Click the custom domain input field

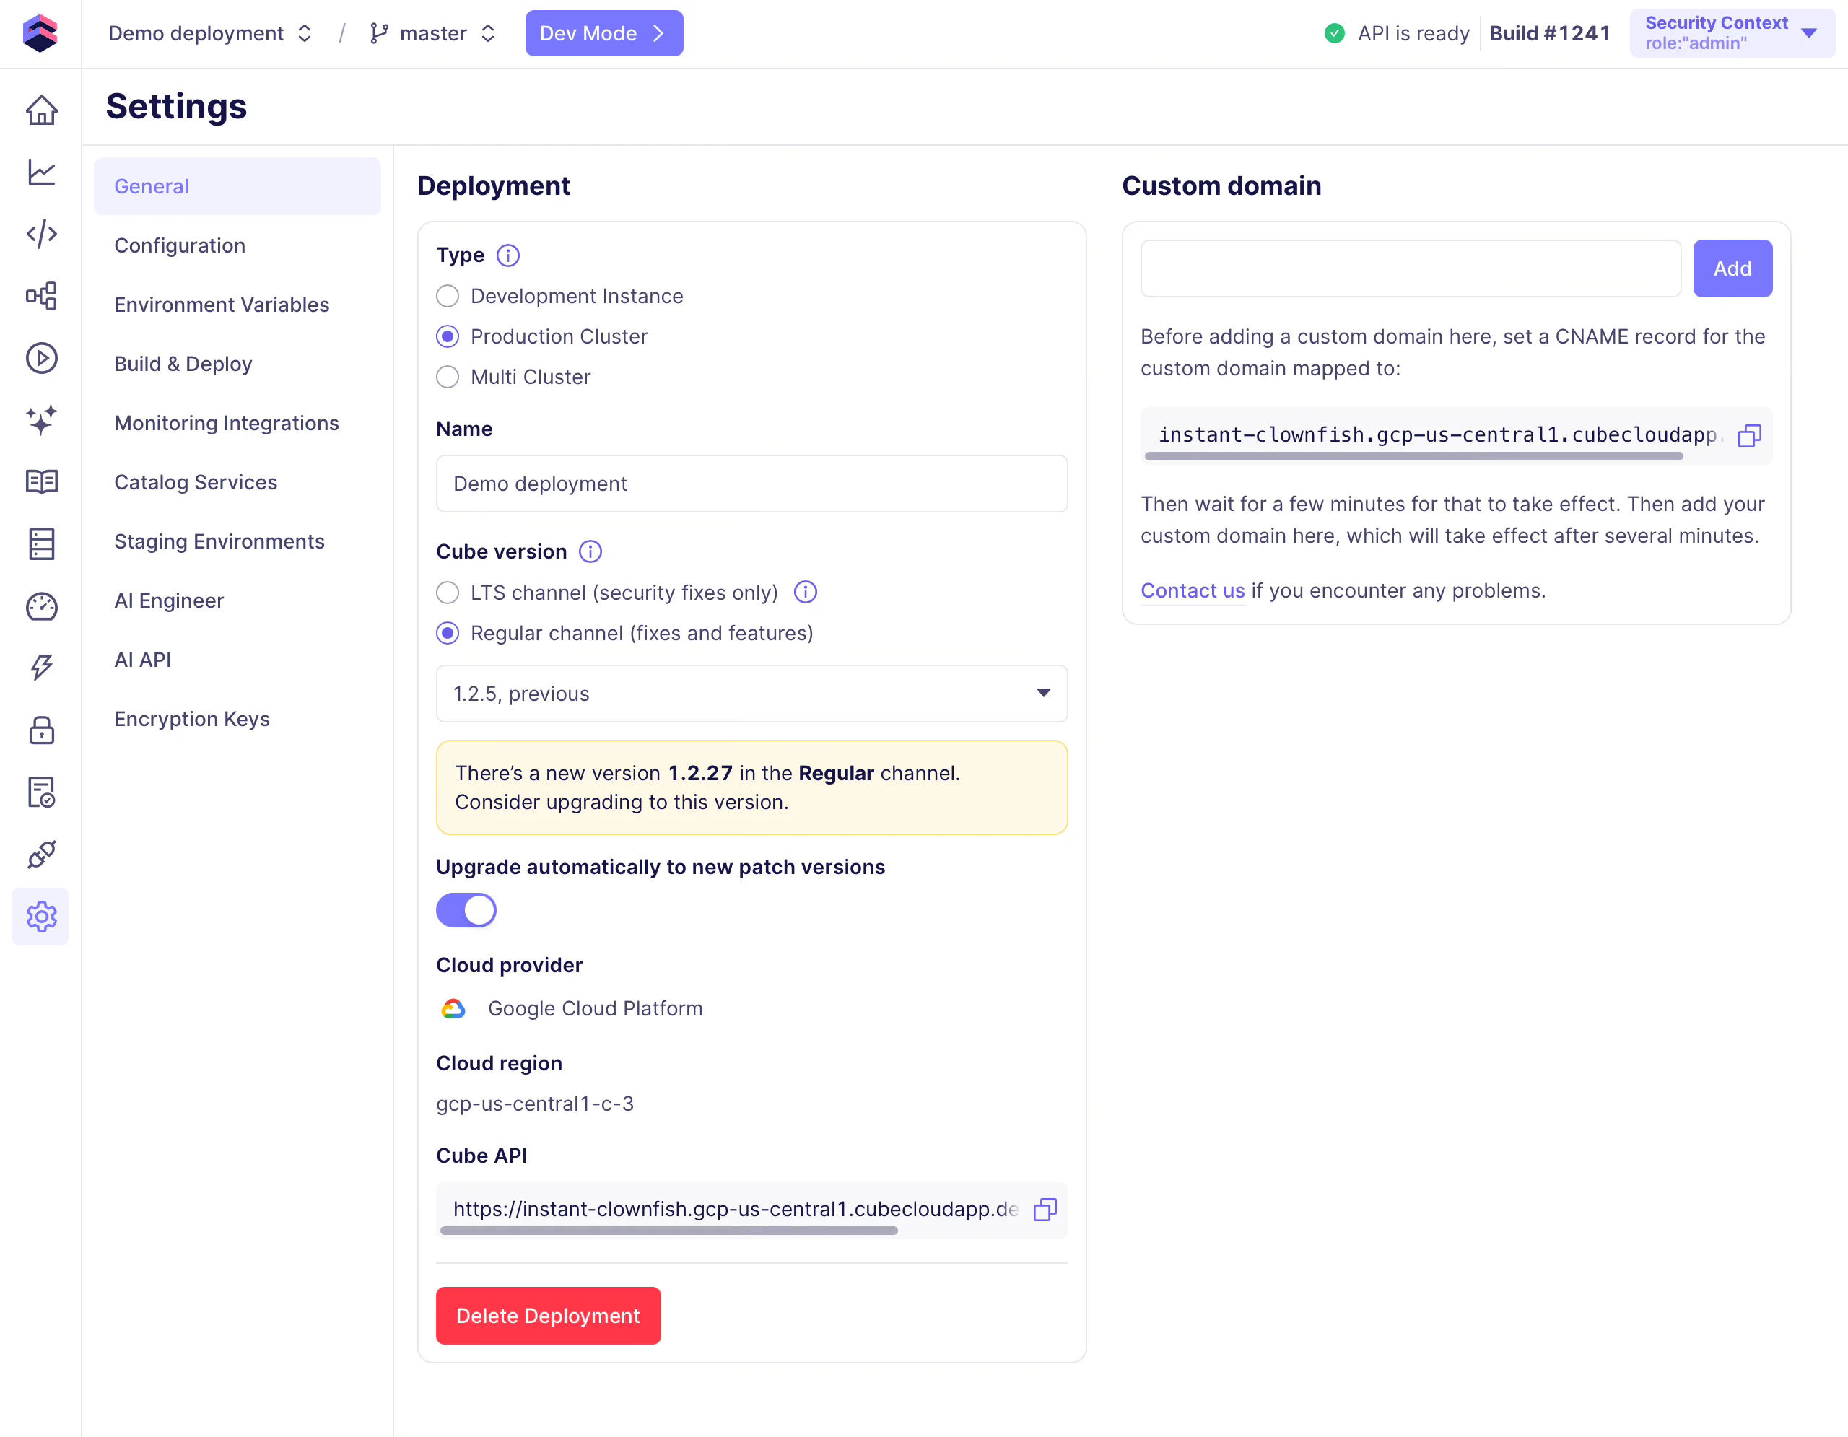pos(1410,269)
